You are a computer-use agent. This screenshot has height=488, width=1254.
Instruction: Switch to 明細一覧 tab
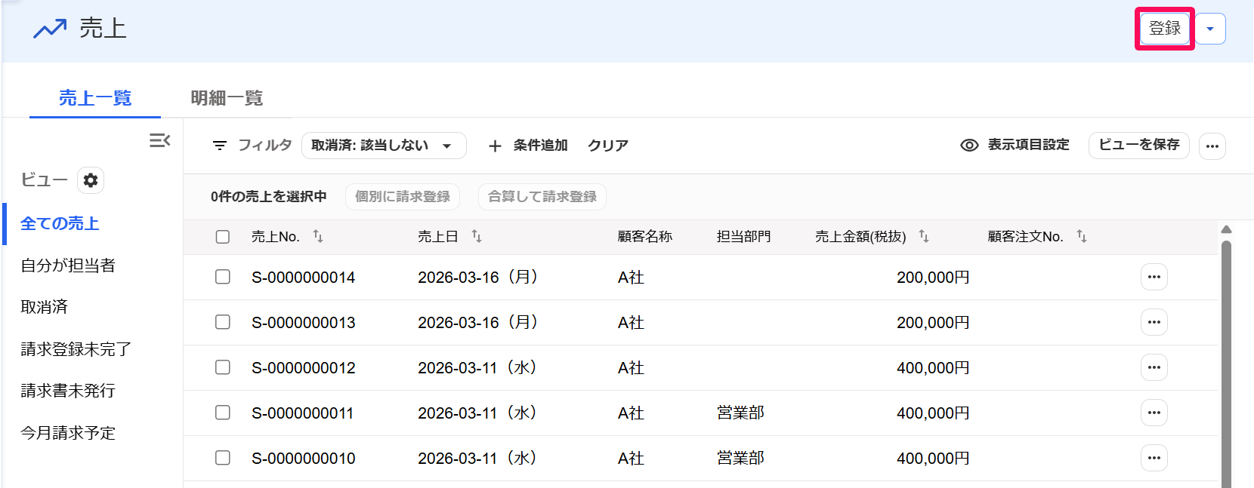tap(227, 98)
